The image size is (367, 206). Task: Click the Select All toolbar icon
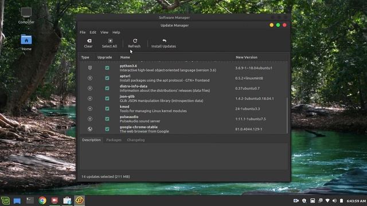pyautogui.click(x=110, y=41)
